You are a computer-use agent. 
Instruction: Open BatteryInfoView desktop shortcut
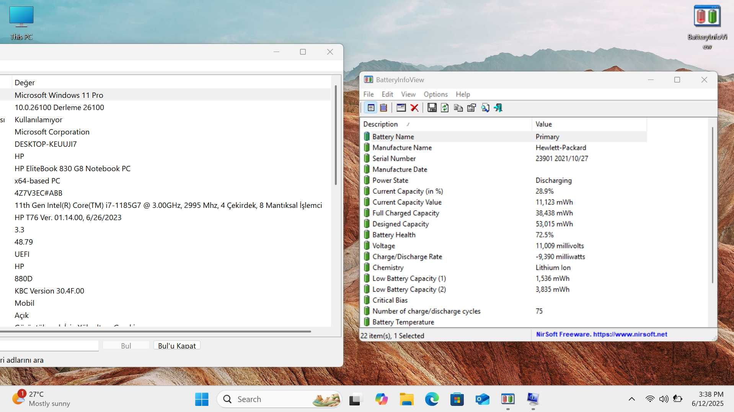pos(707,27)
